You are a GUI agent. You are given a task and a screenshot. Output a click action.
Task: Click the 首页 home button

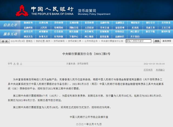5,41
